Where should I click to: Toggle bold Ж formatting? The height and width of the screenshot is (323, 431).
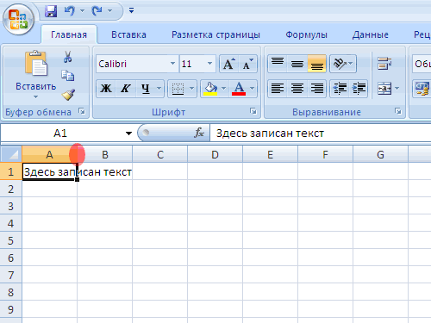coord(106,89)
